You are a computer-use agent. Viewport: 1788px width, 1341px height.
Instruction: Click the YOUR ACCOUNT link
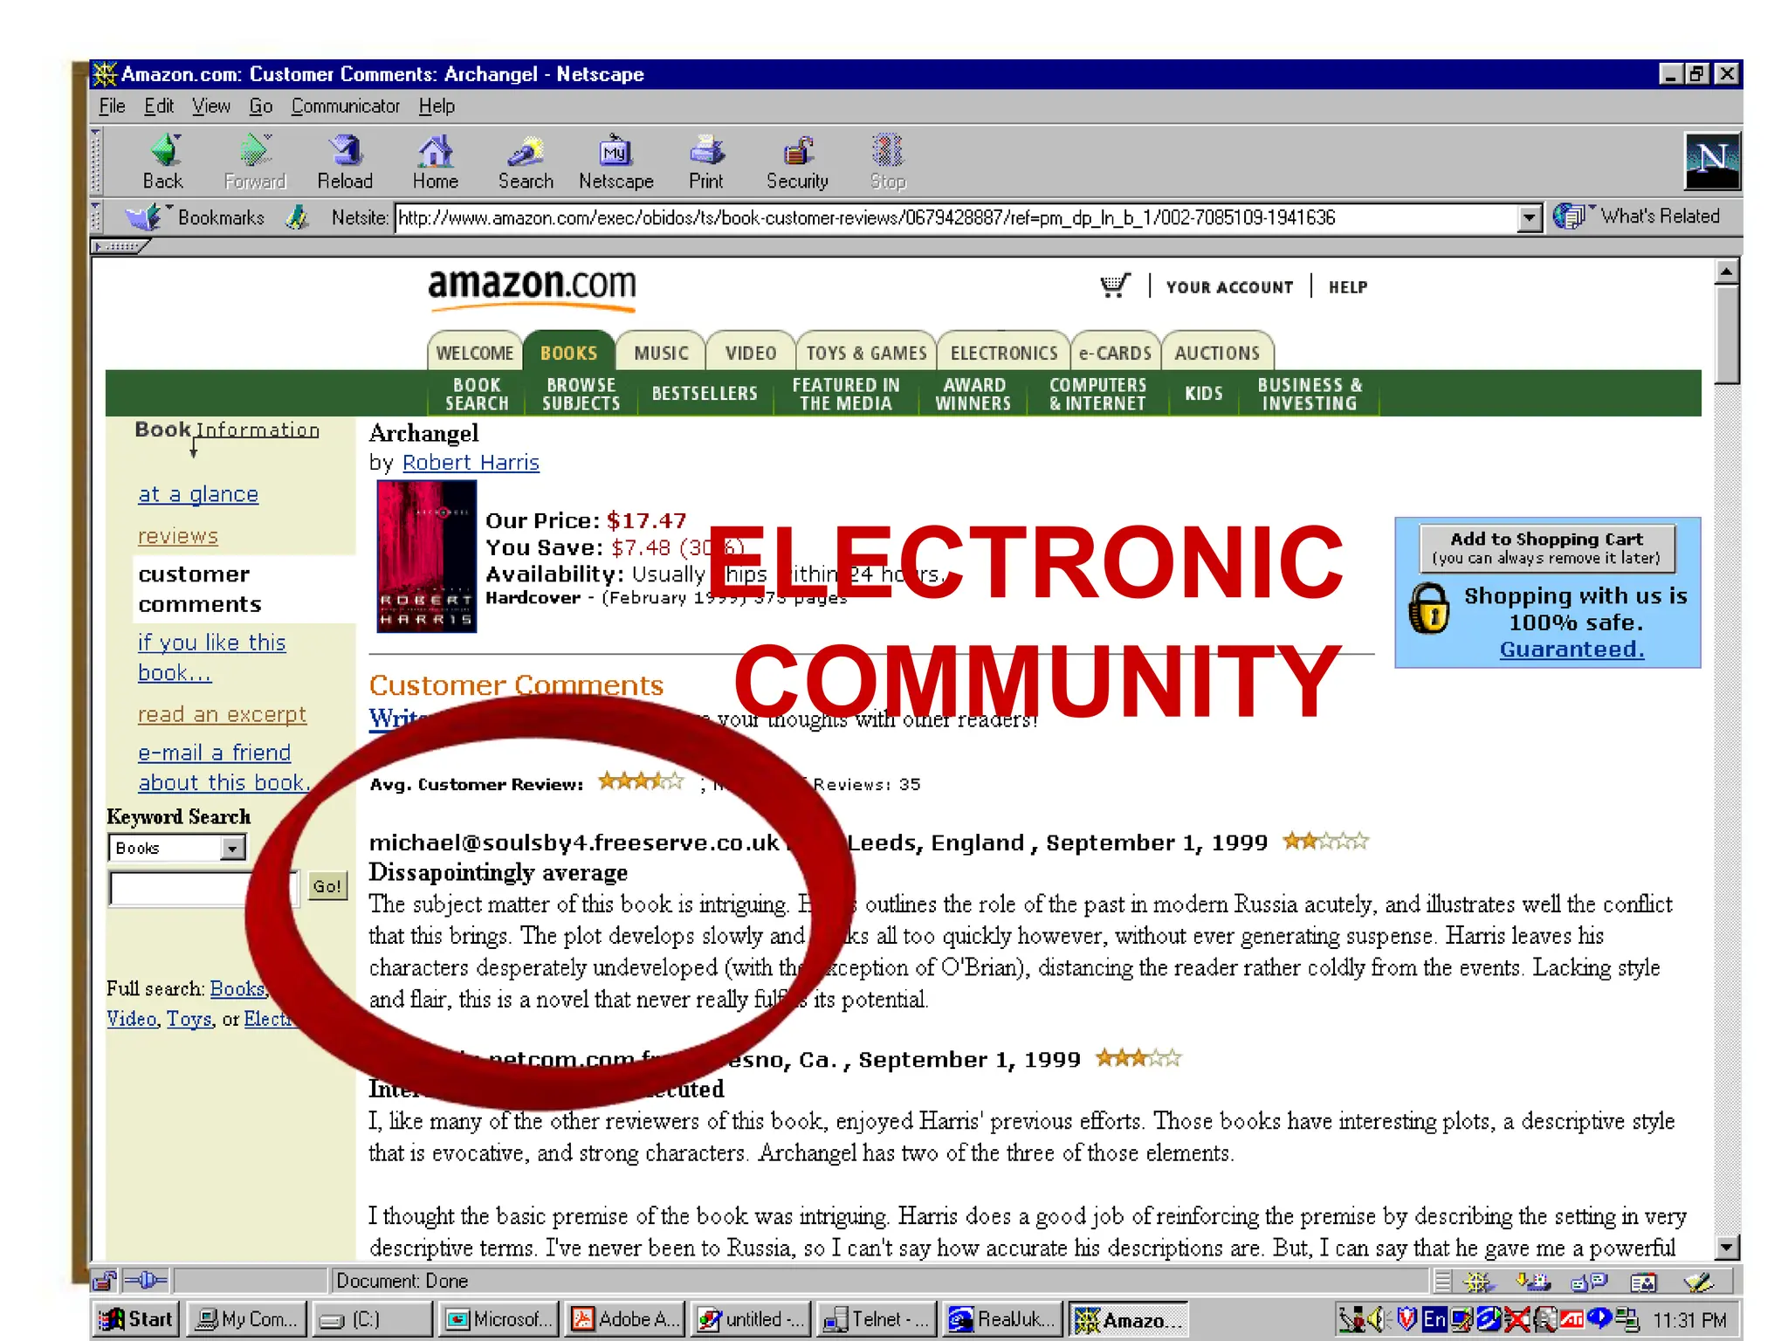click(x=1229, y=287)
